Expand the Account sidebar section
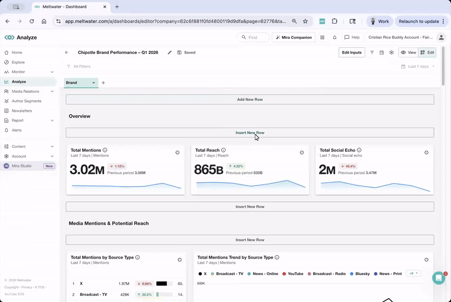Screen dimensions: 451x302 [x=52, y=156]
